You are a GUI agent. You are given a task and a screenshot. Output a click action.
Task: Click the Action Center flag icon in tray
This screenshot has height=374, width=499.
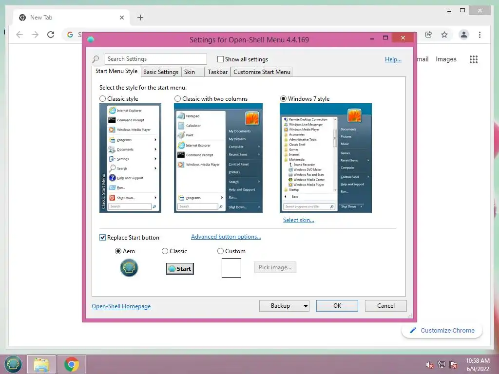click(453, 364)
